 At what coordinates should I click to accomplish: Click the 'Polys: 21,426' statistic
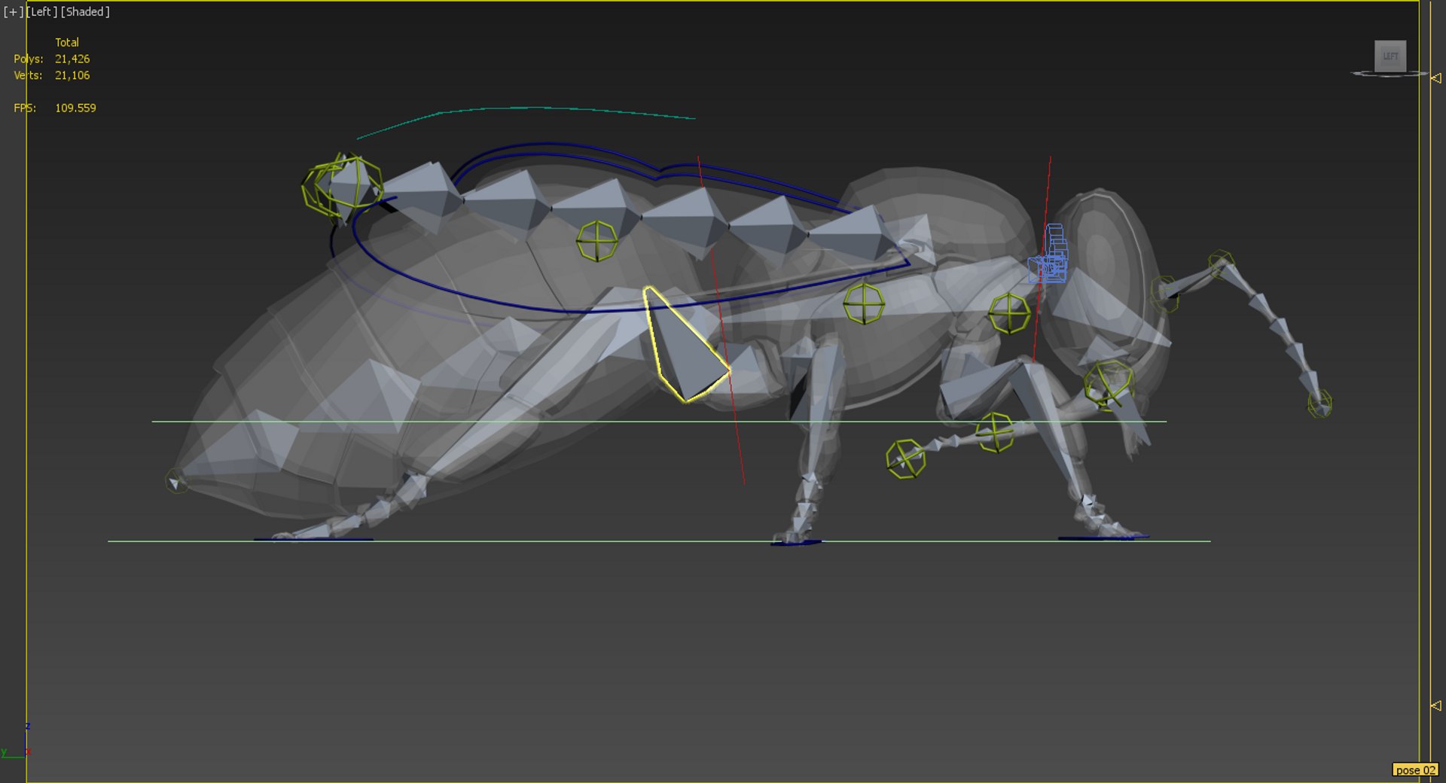click(x=51, y=59)
